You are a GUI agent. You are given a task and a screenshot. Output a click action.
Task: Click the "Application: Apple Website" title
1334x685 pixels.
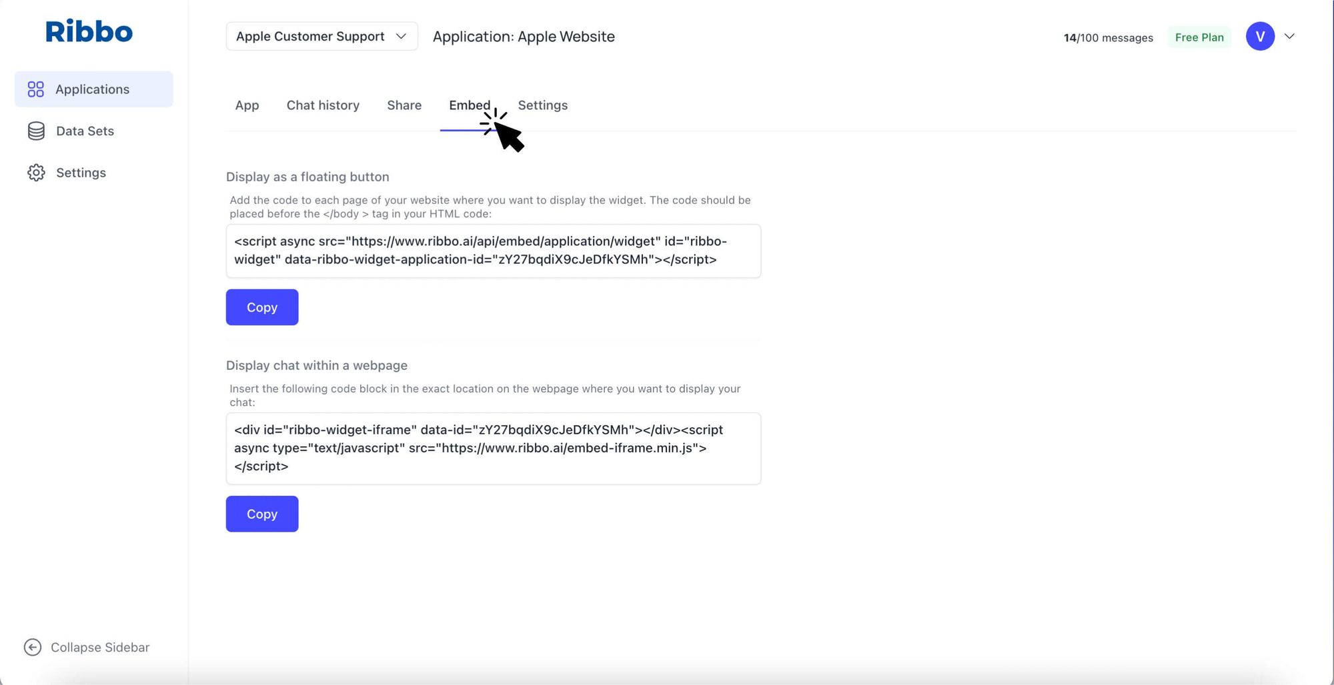(x=524, y=37)
